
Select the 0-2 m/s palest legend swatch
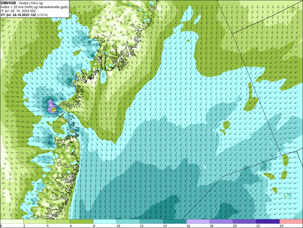point(12,221)
